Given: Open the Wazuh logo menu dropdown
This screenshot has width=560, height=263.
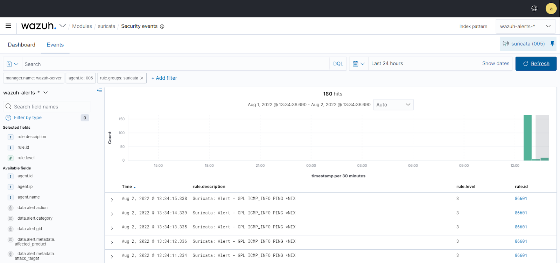Looking at the screenshot, I should tap(63, 26).
